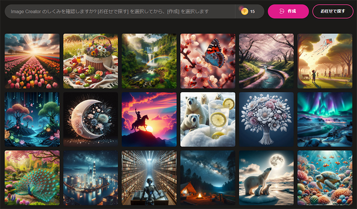Open the crescent moon with flowers thumbnail
This screenshot has height=209, width=357.
point(91,119)
